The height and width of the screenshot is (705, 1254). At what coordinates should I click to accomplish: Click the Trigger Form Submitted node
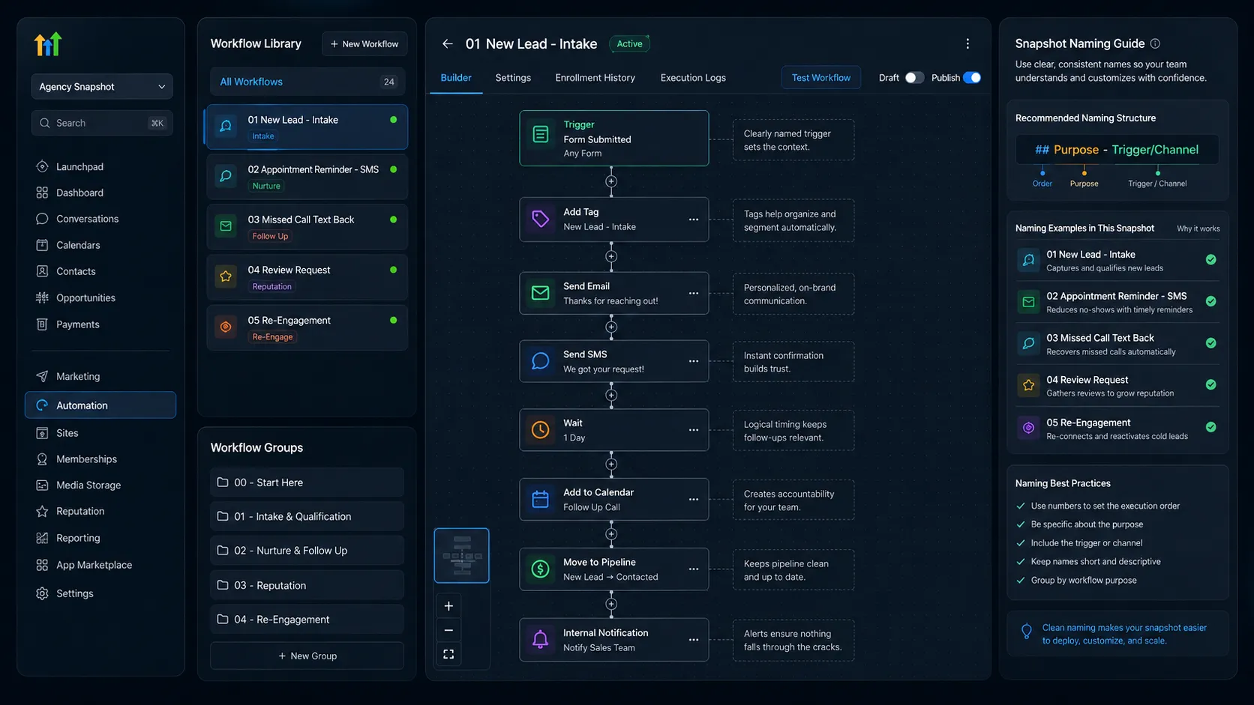pos(613,139)
